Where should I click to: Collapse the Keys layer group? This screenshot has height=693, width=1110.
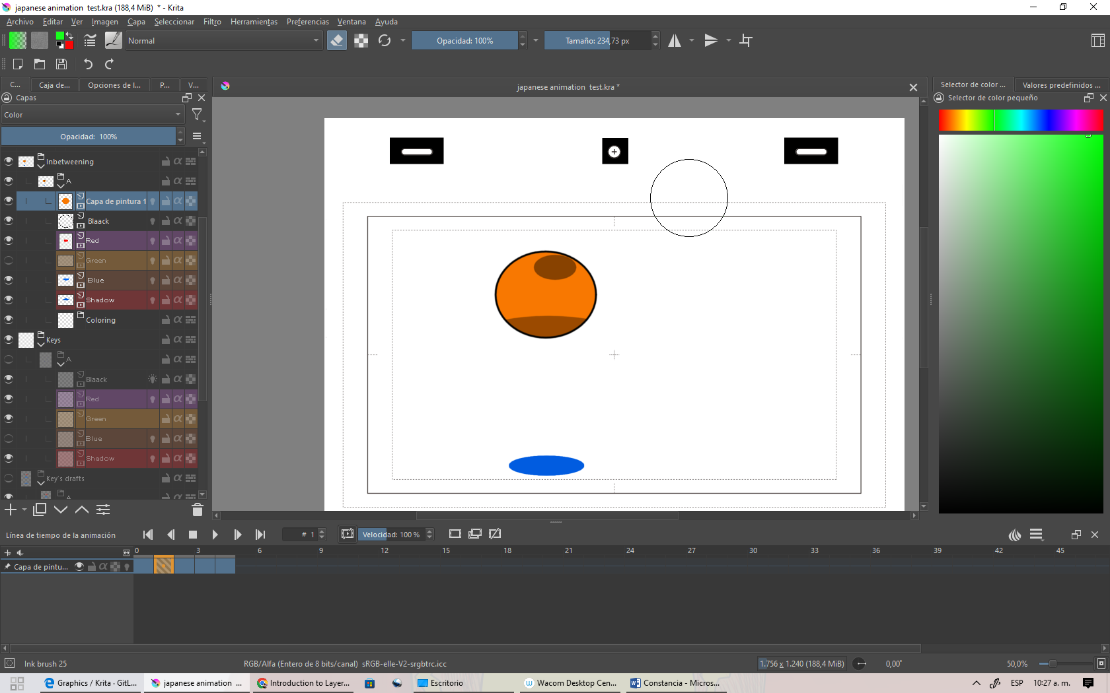pyautogui.click(x=41, y=344)
